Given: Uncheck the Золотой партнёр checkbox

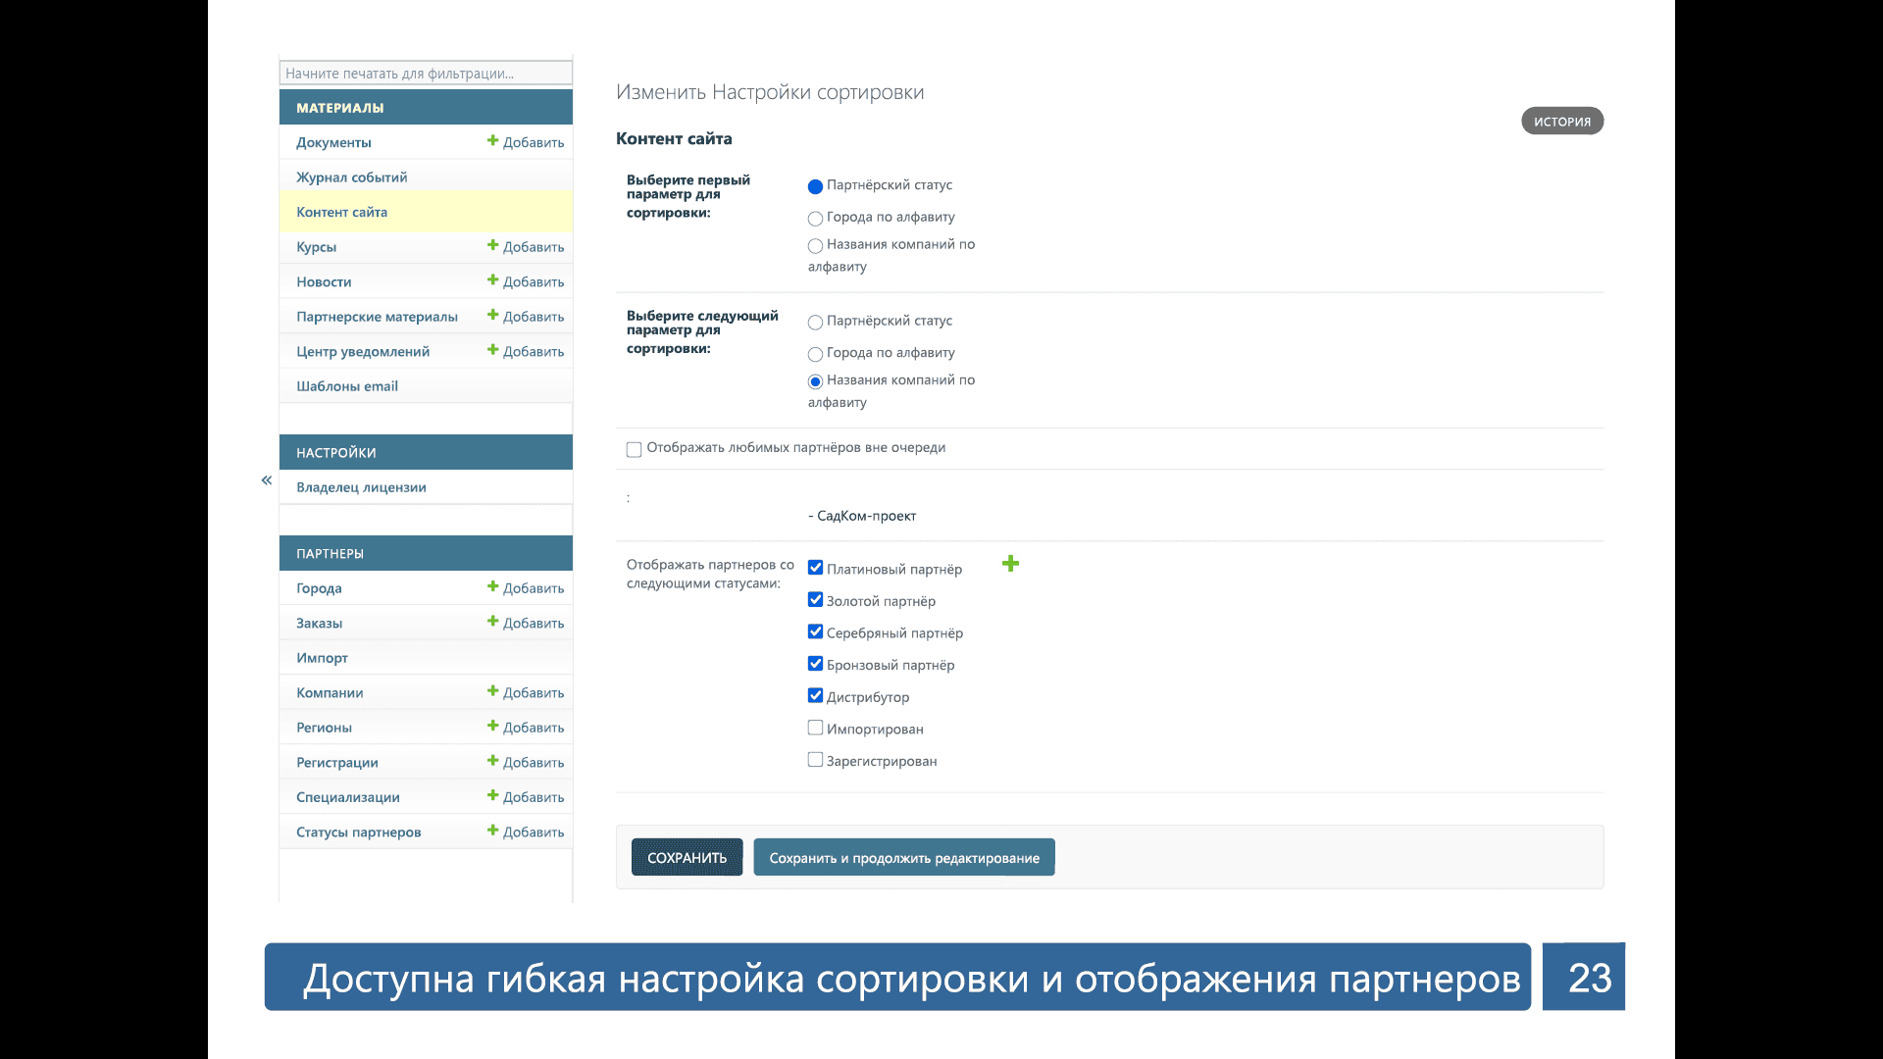Looking at the screenshot, I should pos(815,600).
